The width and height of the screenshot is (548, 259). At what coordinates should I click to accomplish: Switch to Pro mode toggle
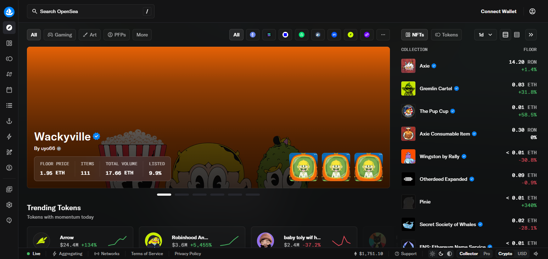coord(487,254)
